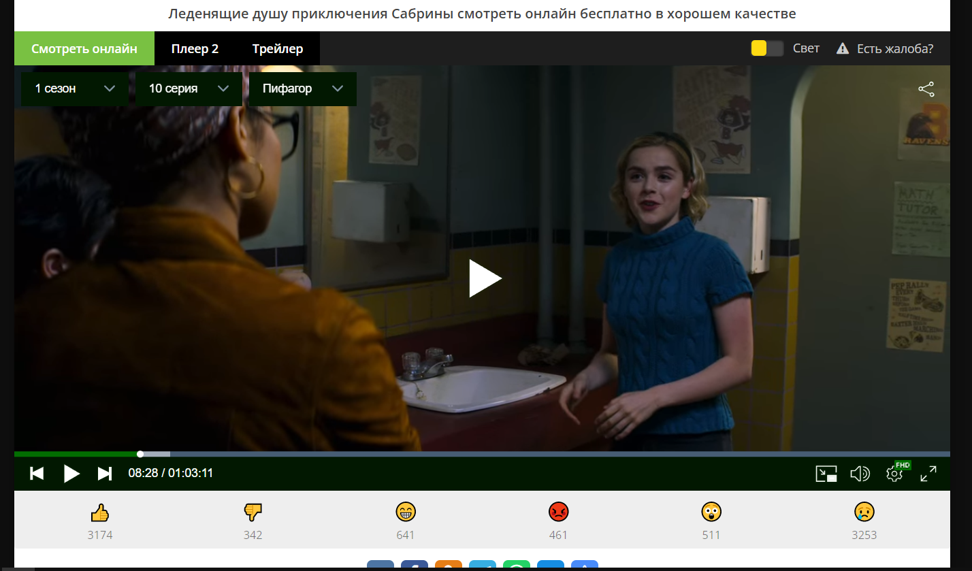This screenshot has width=972, height=571.
Task: Click the play button in the control bar
Action: click(x=71, y=473)
